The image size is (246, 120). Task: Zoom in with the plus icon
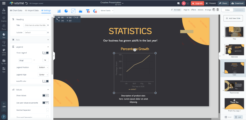(4, 103)
